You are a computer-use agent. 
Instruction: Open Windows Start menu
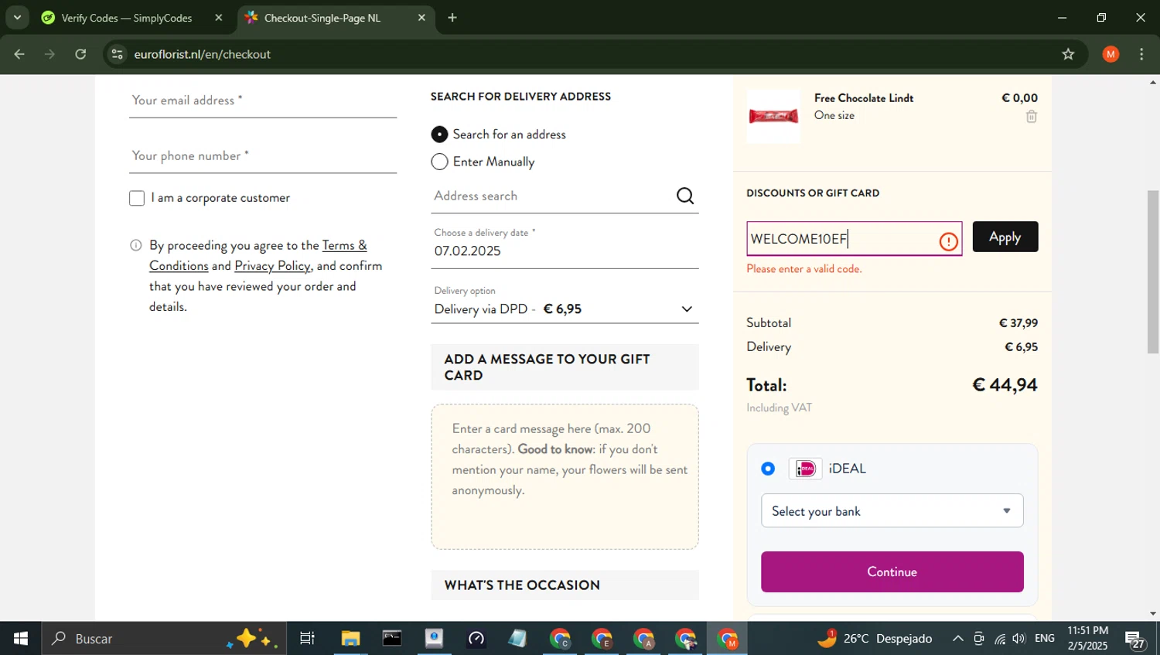(21, 639)
